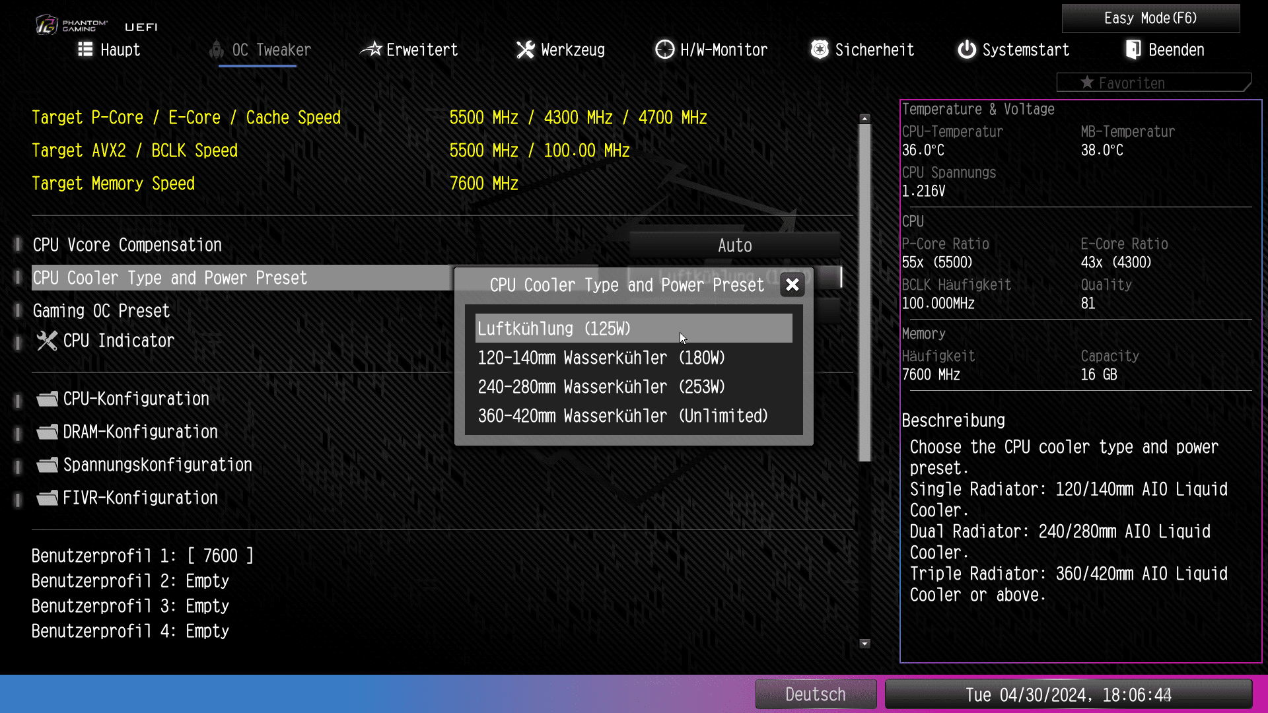Click the date and time display
Viewport: 1268px width, 713px height.
coord(1069,695)
